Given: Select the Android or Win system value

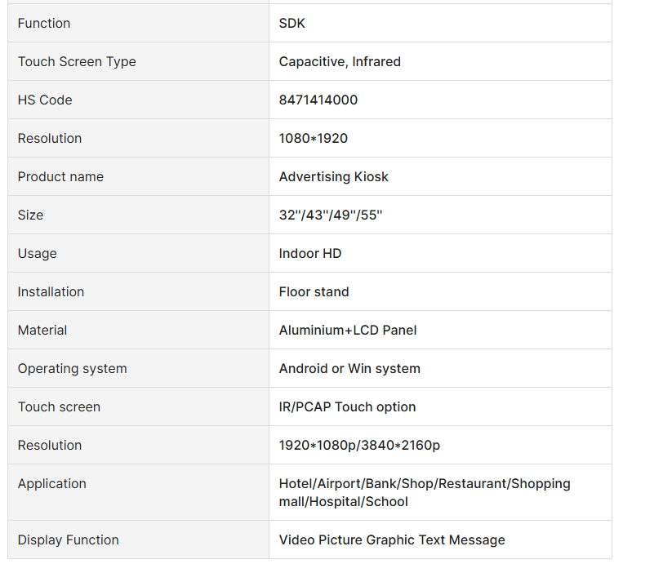Looking at the screenshot, I should (349, 369).
